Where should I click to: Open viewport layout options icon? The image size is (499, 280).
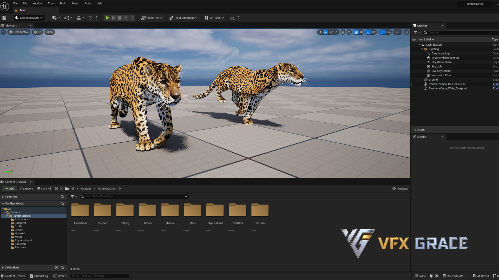coord(406,32)
